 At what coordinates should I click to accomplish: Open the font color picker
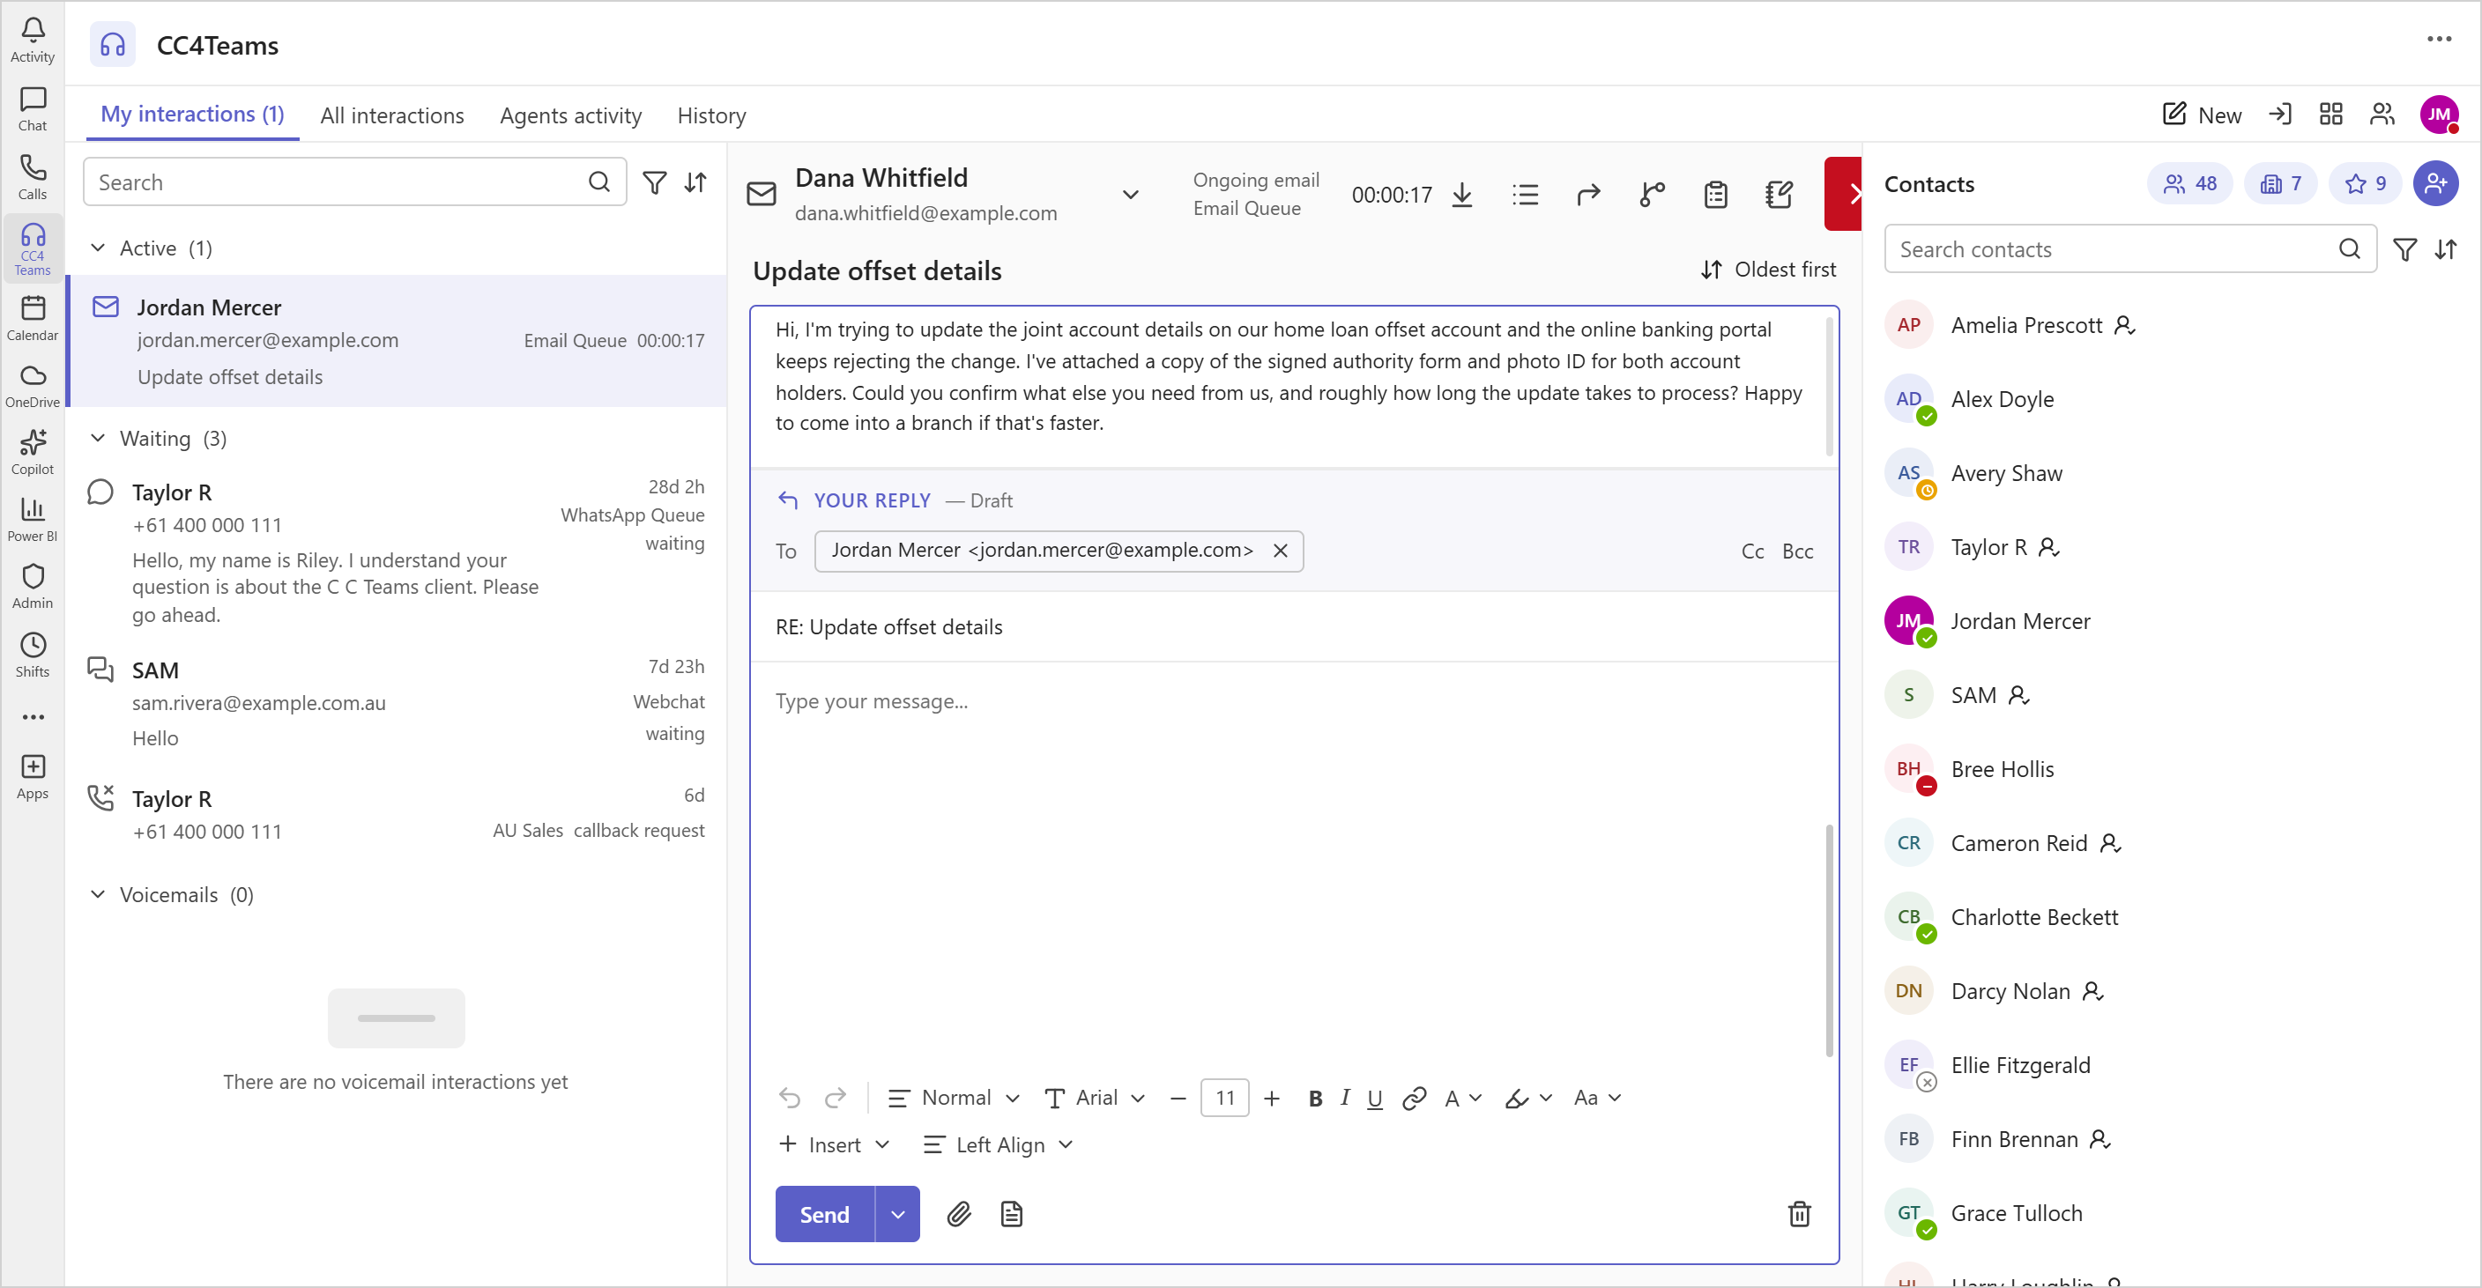click(x=1462, y=1099)
